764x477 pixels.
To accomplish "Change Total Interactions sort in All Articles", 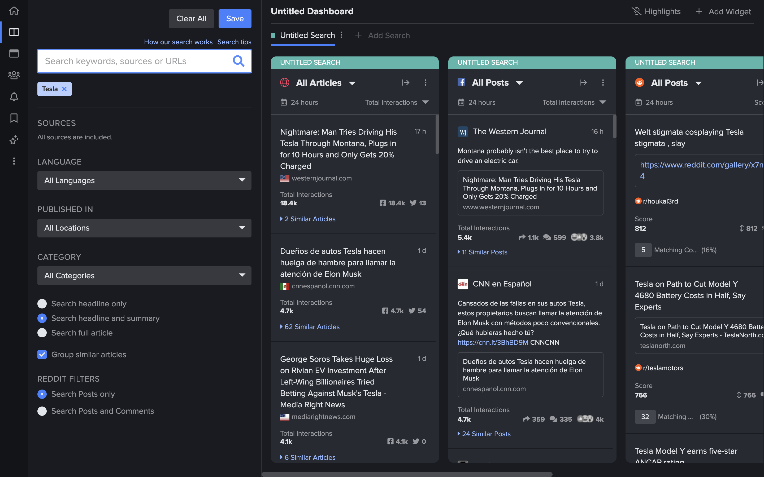I will [397, 102].
